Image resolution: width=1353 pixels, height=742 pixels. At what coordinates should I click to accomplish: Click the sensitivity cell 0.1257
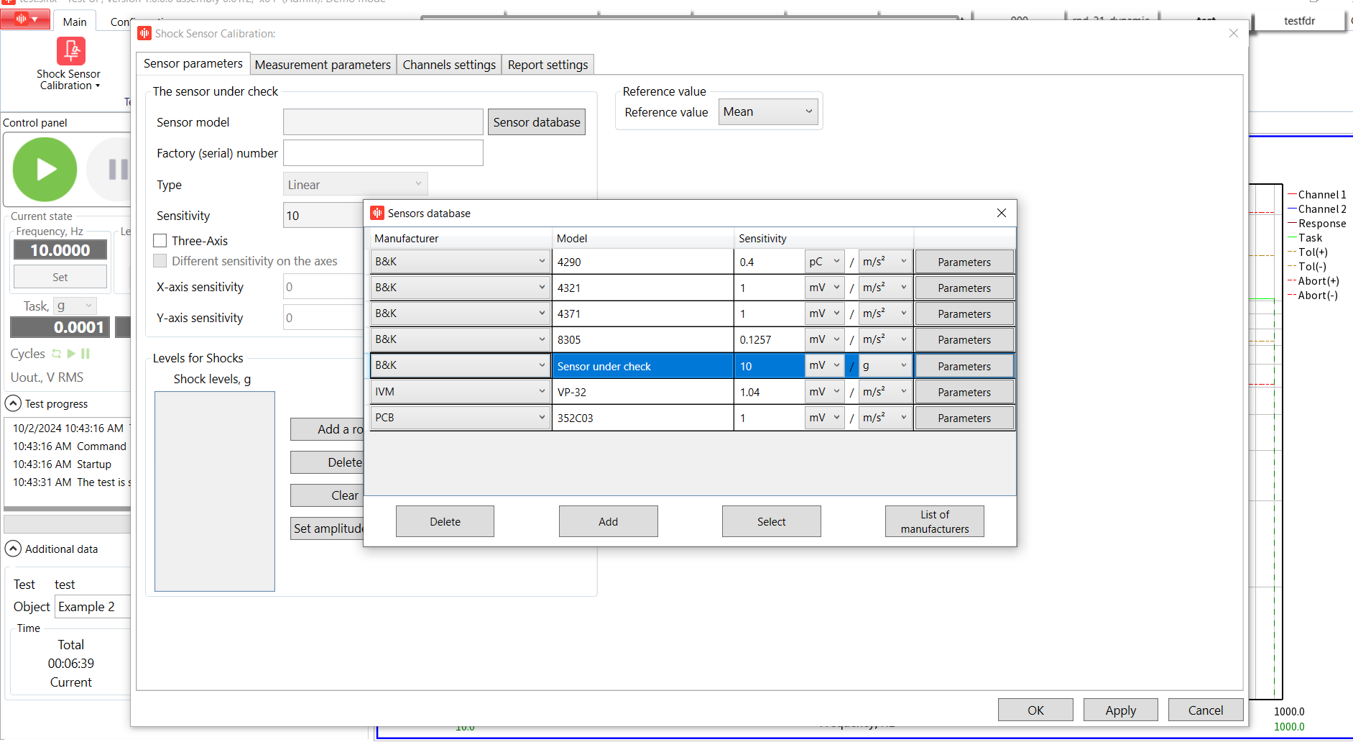pos(770,339)
